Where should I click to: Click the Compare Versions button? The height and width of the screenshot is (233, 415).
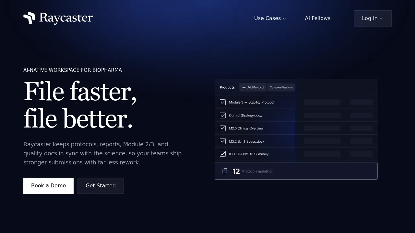pos(281,87)
